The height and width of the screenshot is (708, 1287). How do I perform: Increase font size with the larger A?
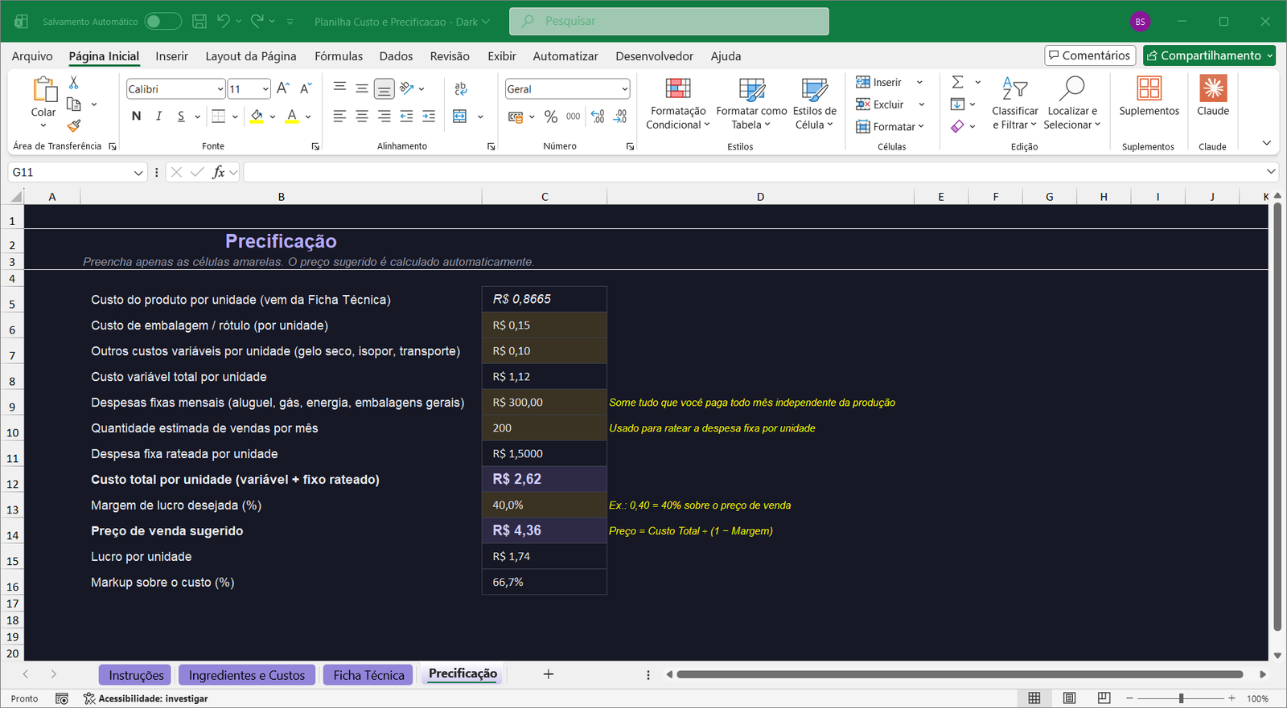pyautogui.click(x=283, y=89)
